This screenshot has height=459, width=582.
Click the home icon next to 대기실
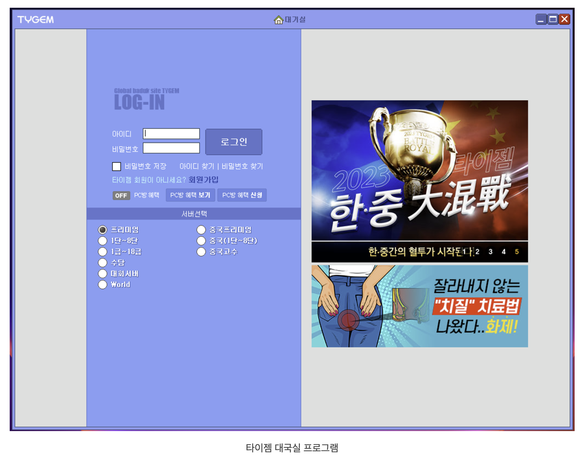point(278,20)
